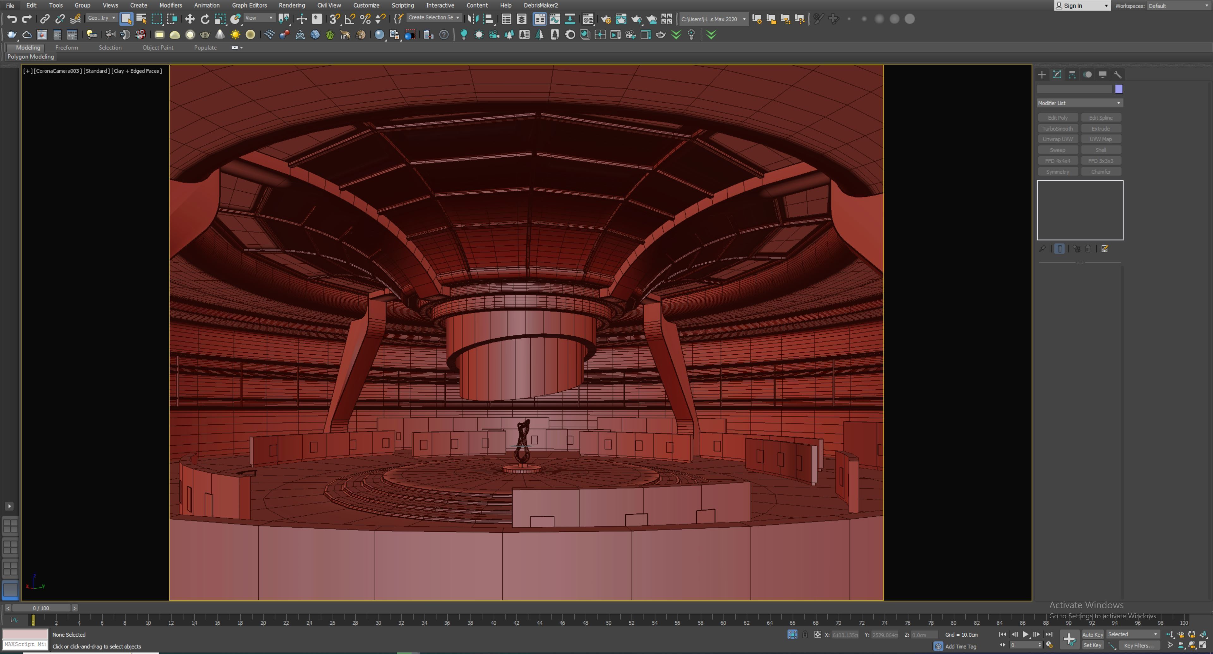The height and width of the screenshot is (654, 1213).
Task: Click the Mirror tool icon
Action: (473, 19)
